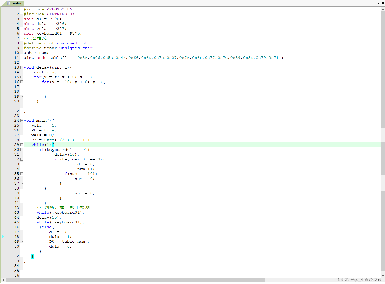Click the 'uchar num;' declaration
Screen dimensions: 385x284
coord(36,53)
